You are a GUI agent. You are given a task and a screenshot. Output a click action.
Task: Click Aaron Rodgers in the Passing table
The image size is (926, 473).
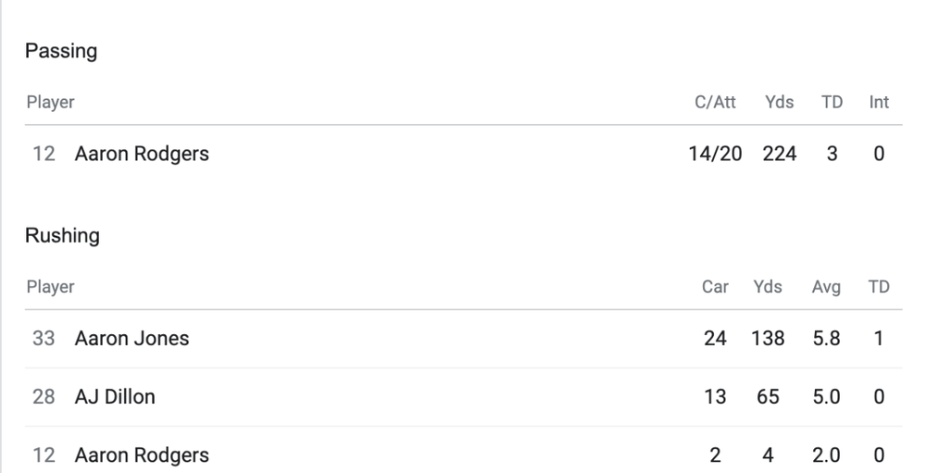(142, 155)
